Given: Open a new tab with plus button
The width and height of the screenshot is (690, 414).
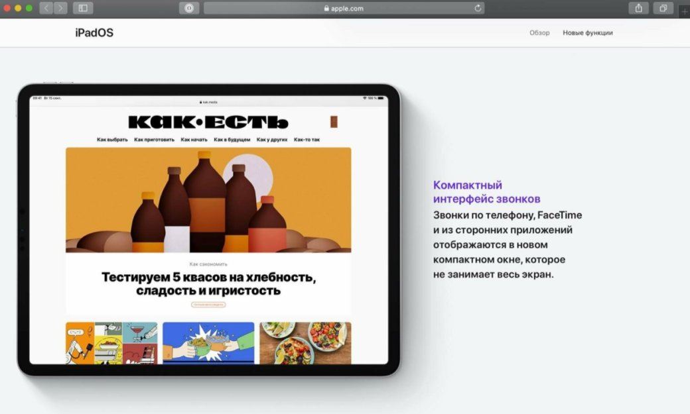Looking at the screenshot, I should pyautogui.click(x=685, y=11).
